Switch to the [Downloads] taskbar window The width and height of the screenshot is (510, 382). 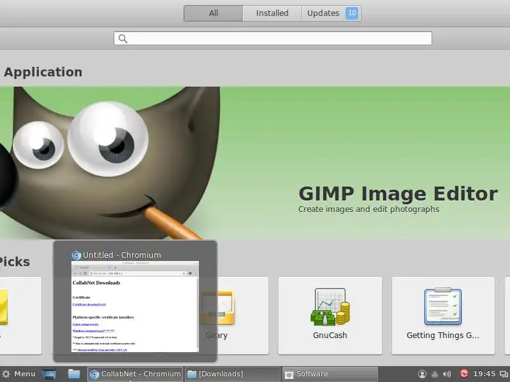[233, 374]
